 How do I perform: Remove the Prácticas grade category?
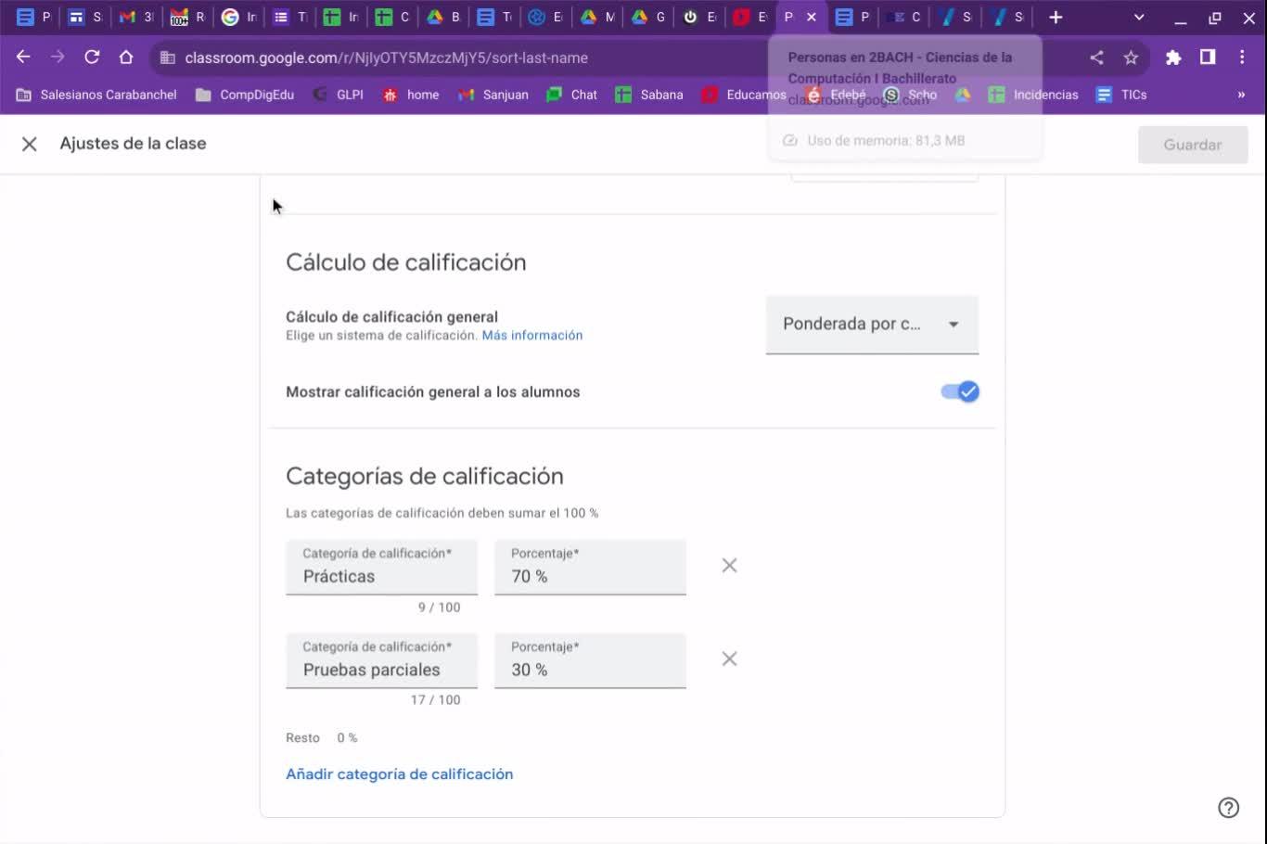(730, 566)
